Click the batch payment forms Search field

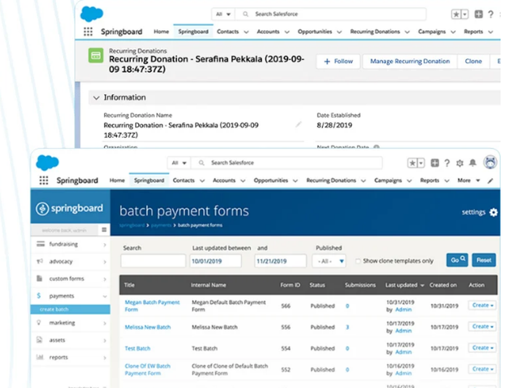153,261
